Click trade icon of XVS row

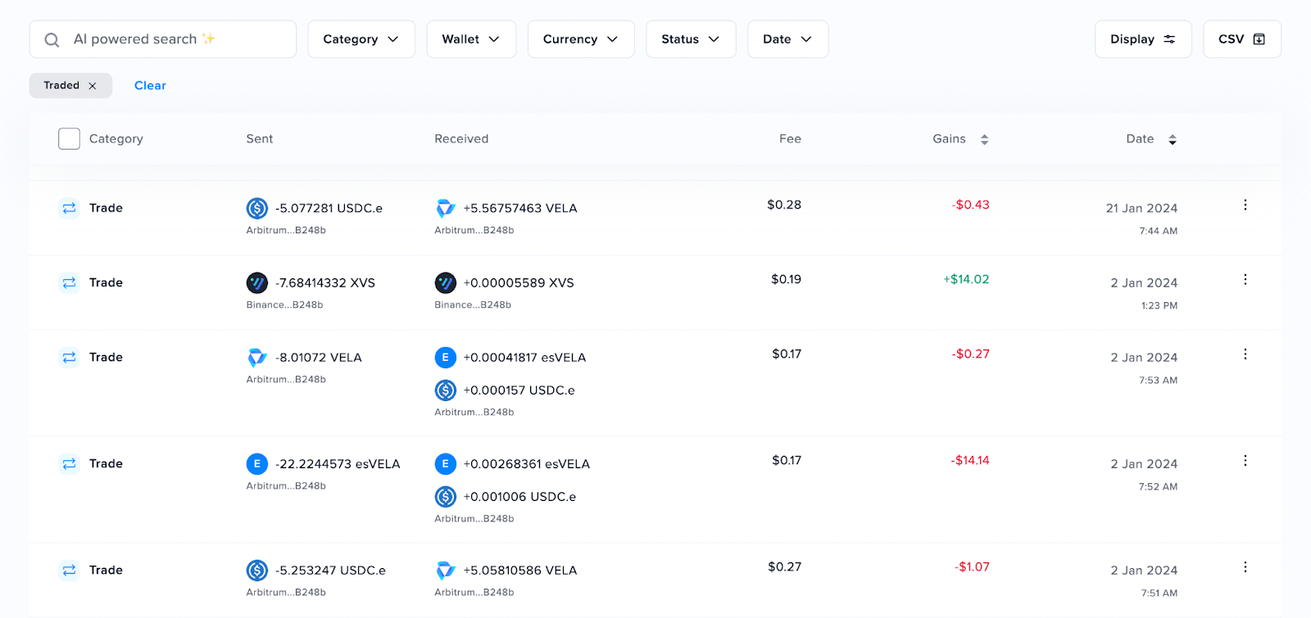[69, 282]
